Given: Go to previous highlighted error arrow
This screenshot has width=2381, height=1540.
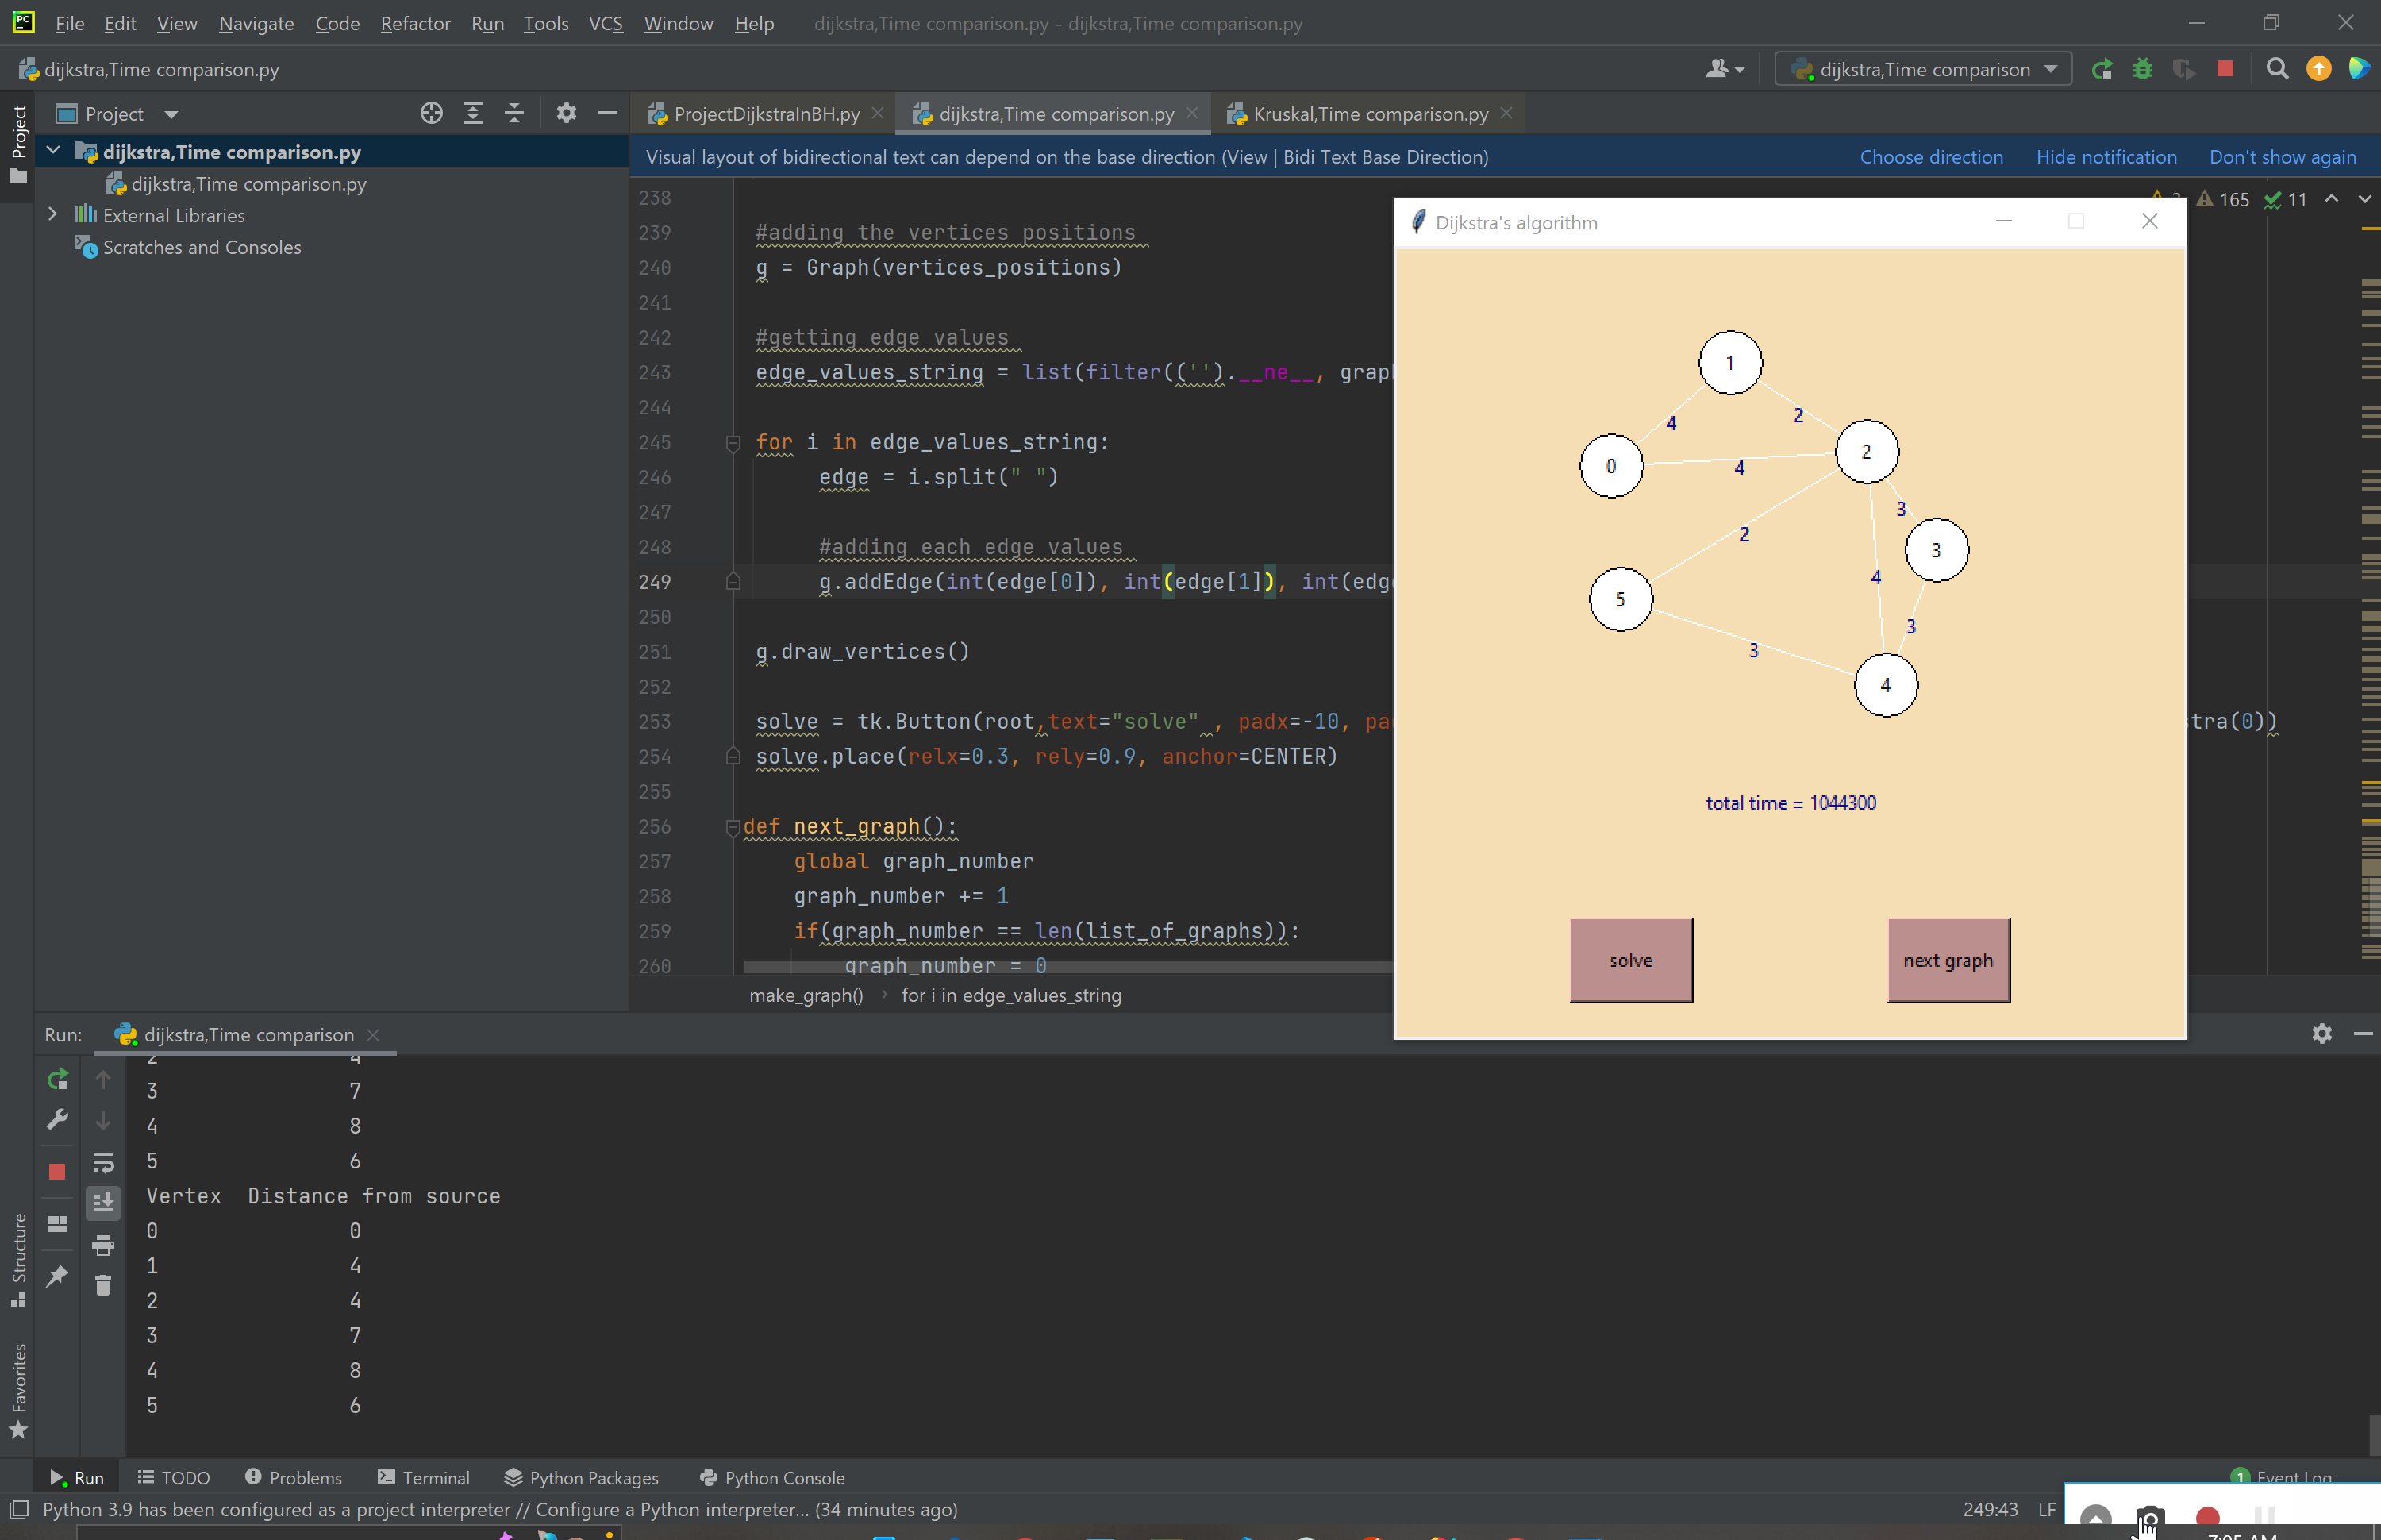Looking at the screenshot, I should pos(2331,199).
